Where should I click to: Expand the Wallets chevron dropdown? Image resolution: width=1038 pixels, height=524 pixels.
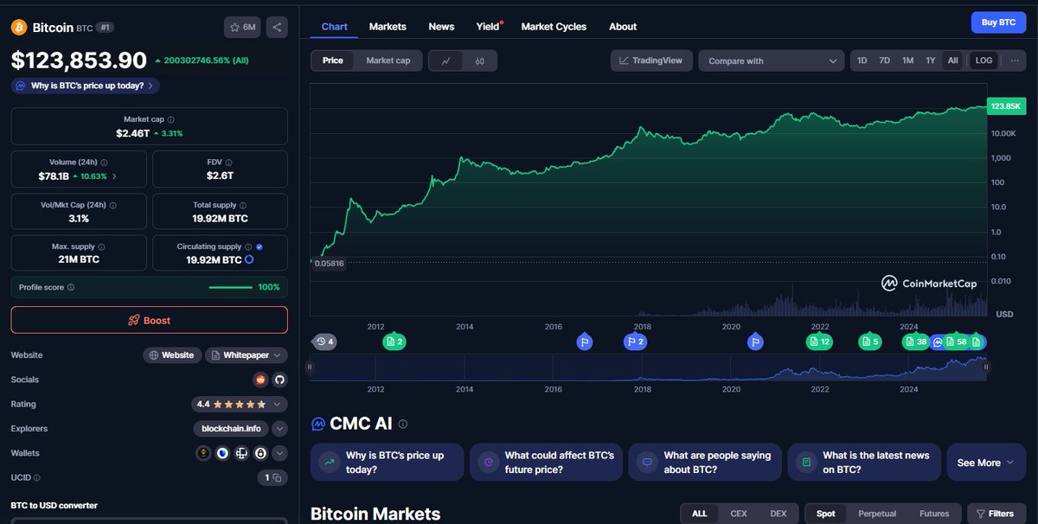[279, 453]
